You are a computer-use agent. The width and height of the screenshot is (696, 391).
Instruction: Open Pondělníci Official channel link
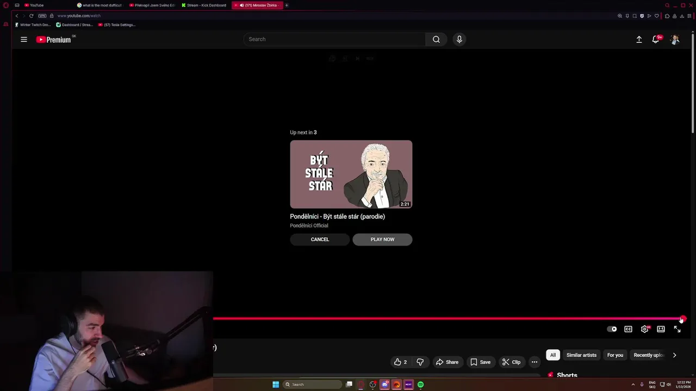click(309, 226)
